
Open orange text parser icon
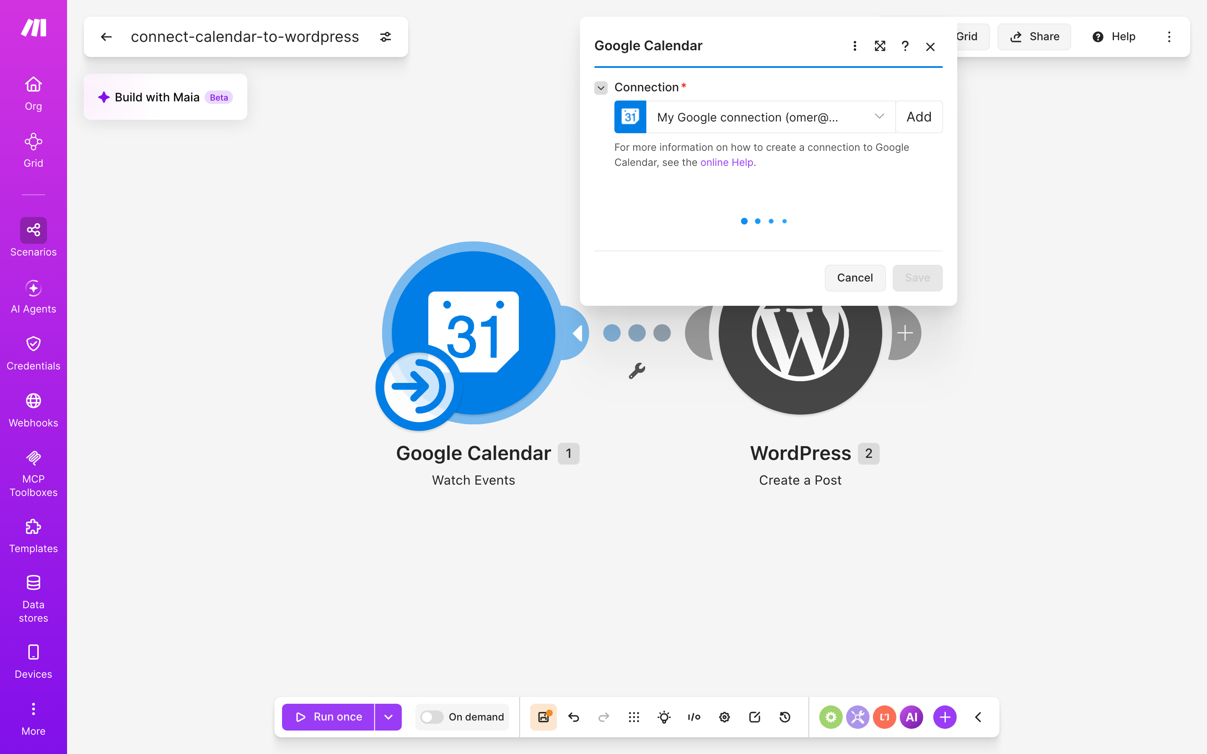click(x=884, y=717)
